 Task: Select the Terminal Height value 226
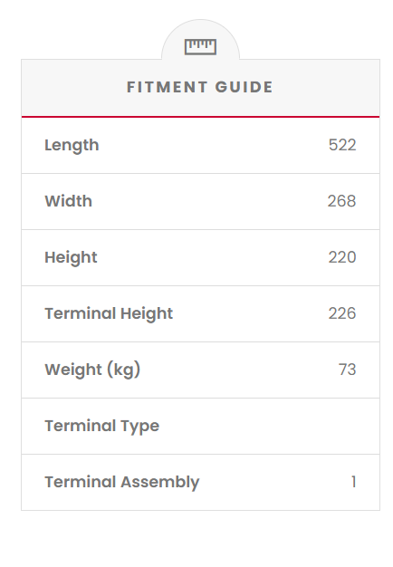click(x=342, y=313)
